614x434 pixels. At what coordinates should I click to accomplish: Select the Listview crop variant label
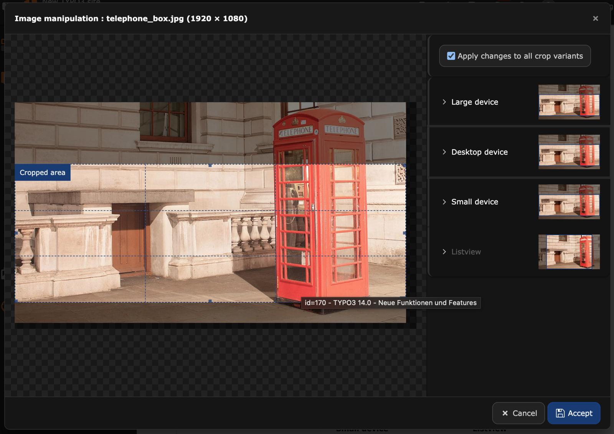[466, 252]
